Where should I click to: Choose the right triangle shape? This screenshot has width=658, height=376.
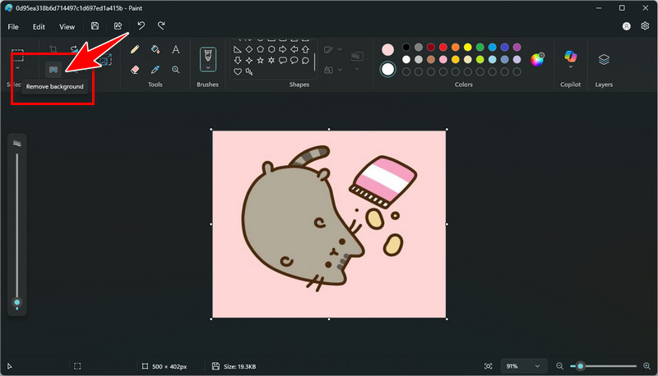click(x=238, y=49)
